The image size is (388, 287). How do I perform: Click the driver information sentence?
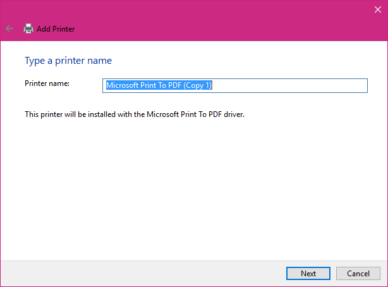pos(135,114)
